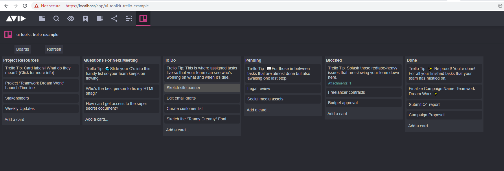Select the Sketch site banner card

(202, 88)
